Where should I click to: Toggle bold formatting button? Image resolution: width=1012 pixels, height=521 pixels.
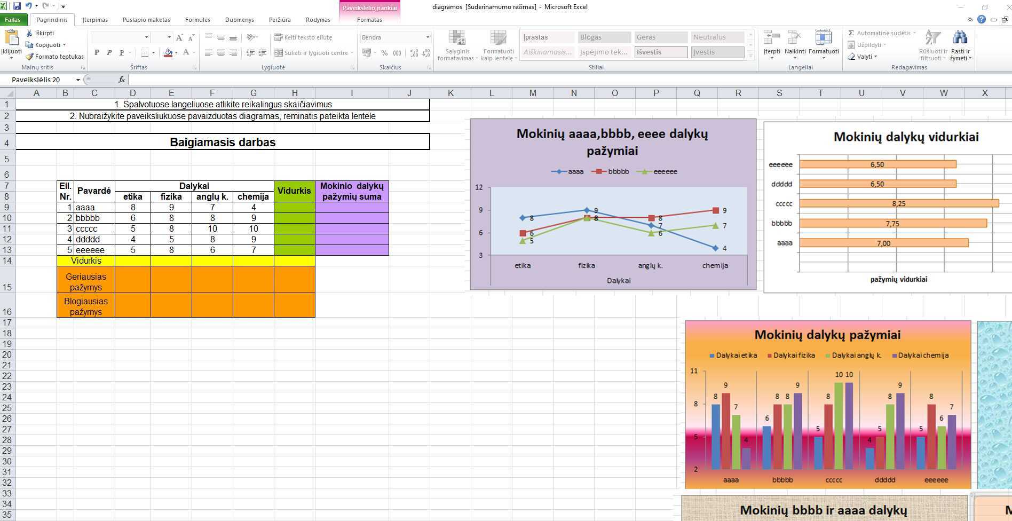point(97,53)
